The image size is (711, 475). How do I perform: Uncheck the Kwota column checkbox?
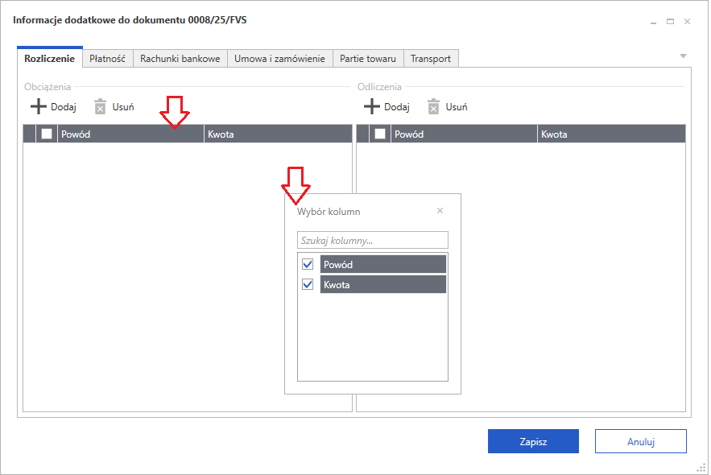[x=307, y=284]
